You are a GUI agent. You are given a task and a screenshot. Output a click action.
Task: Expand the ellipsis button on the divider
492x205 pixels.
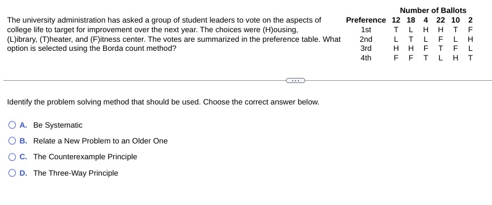(296, 80)
